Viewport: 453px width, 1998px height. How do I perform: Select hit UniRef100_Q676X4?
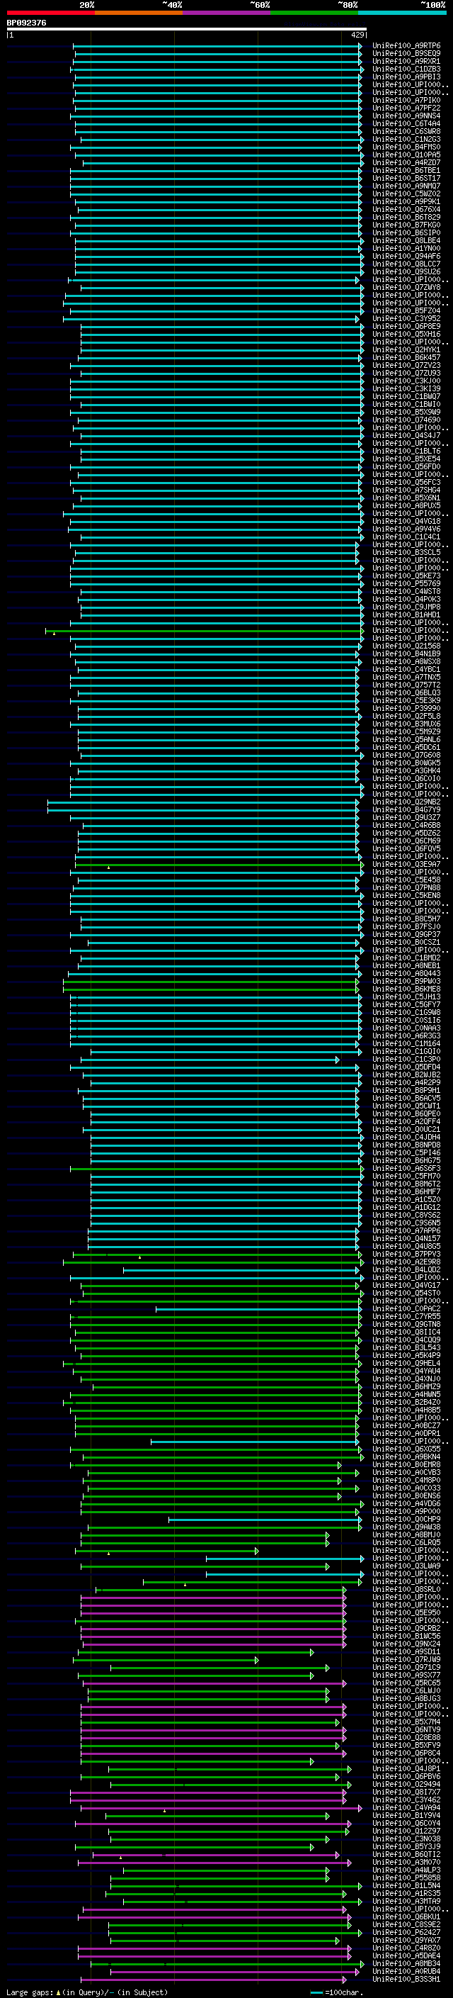tap(406, 209)
